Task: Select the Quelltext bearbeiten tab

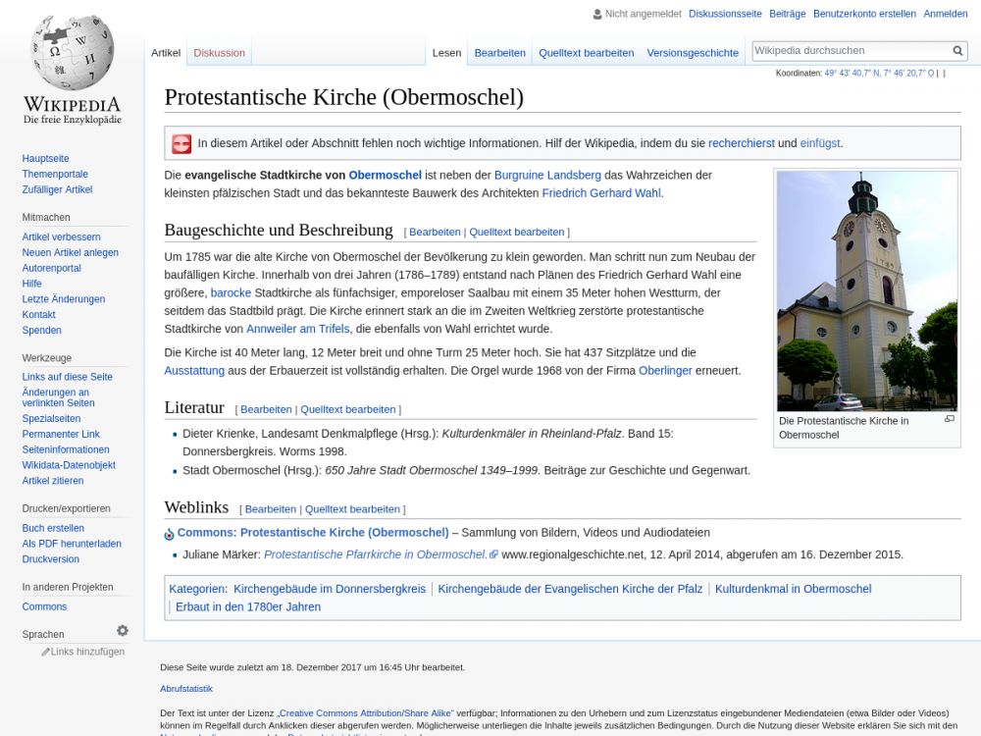Action: 586,53
